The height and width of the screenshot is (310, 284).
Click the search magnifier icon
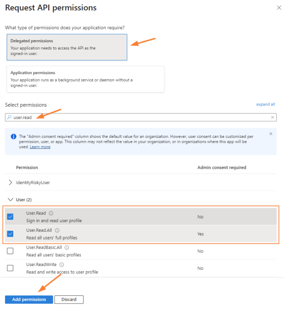click(x=9, y=118)
